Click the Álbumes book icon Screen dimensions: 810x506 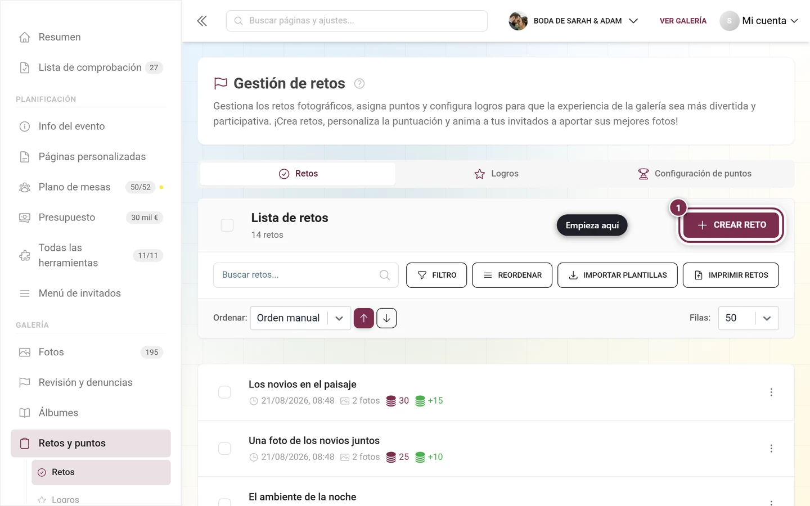[x=25, y=413]
